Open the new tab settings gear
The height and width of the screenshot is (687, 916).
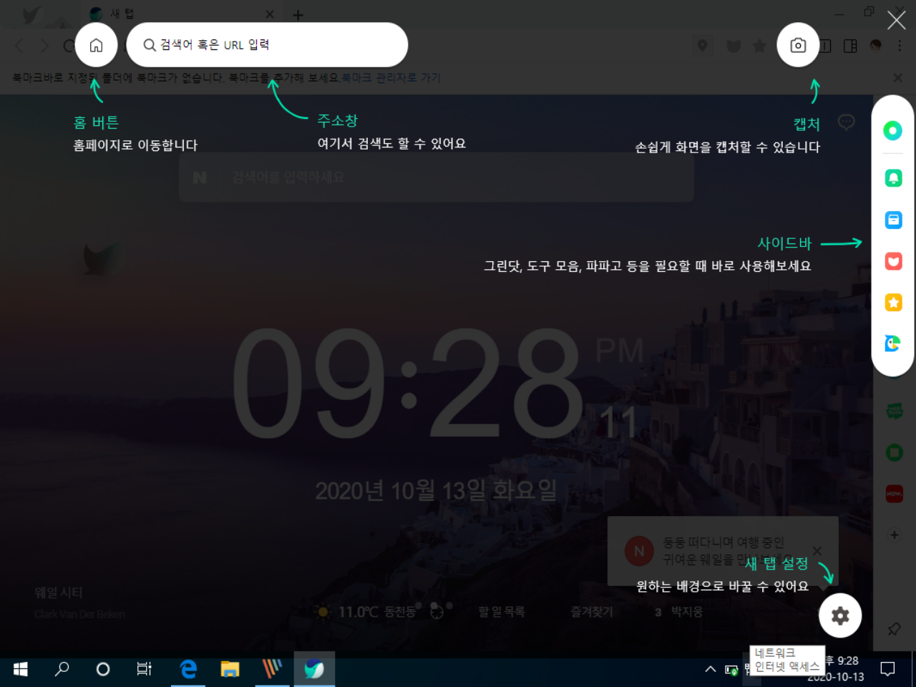point(840,615)
